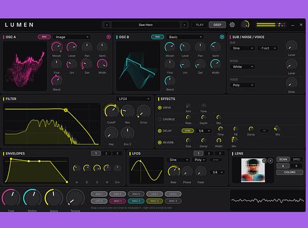Click the Lens portrait image thumbnail
Viewport: 308px width, 228px height.
tap(253, 170)
